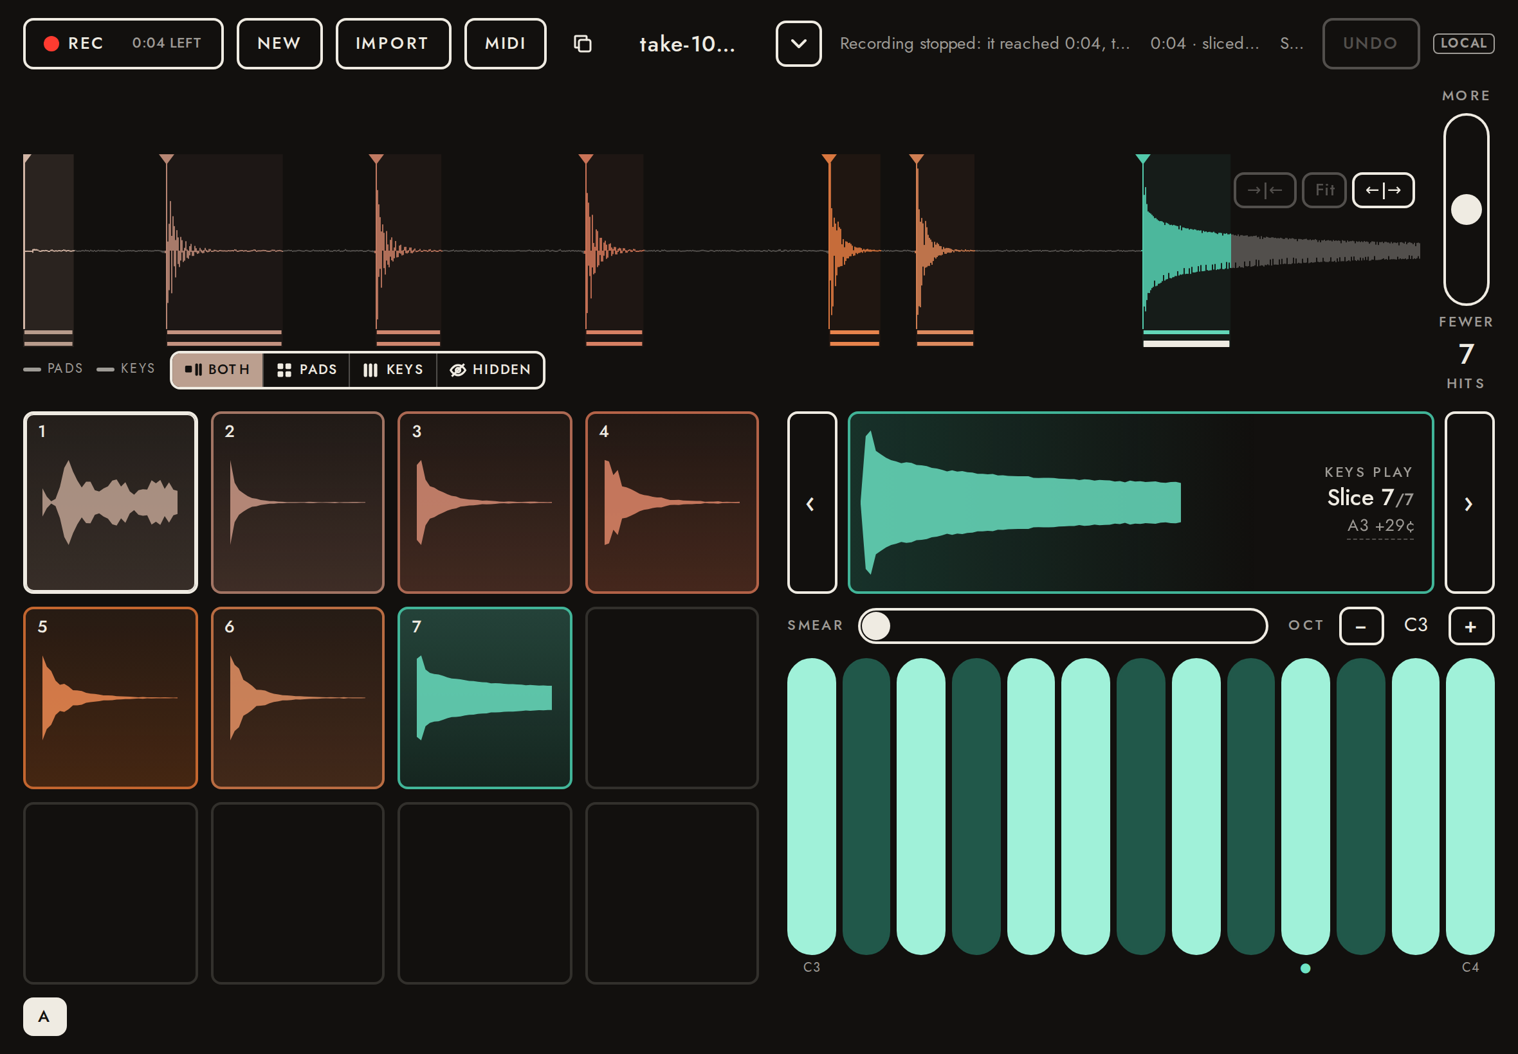Screen dimensions: 1518x1054
Task: Expand the take dropdown chevron
Action: (x=798, y=44)
